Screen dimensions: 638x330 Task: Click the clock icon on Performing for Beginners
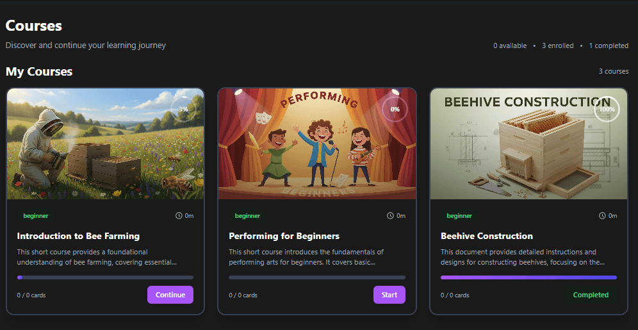coord(390,216)
